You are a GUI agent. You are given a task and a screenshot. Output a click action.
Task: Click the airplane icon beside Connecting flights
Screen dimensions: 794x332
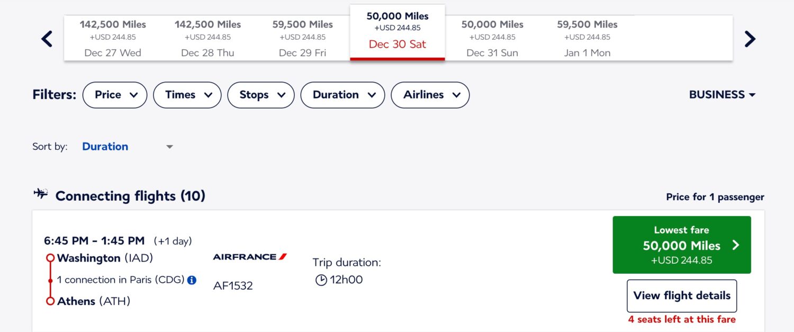pos(40,194)
